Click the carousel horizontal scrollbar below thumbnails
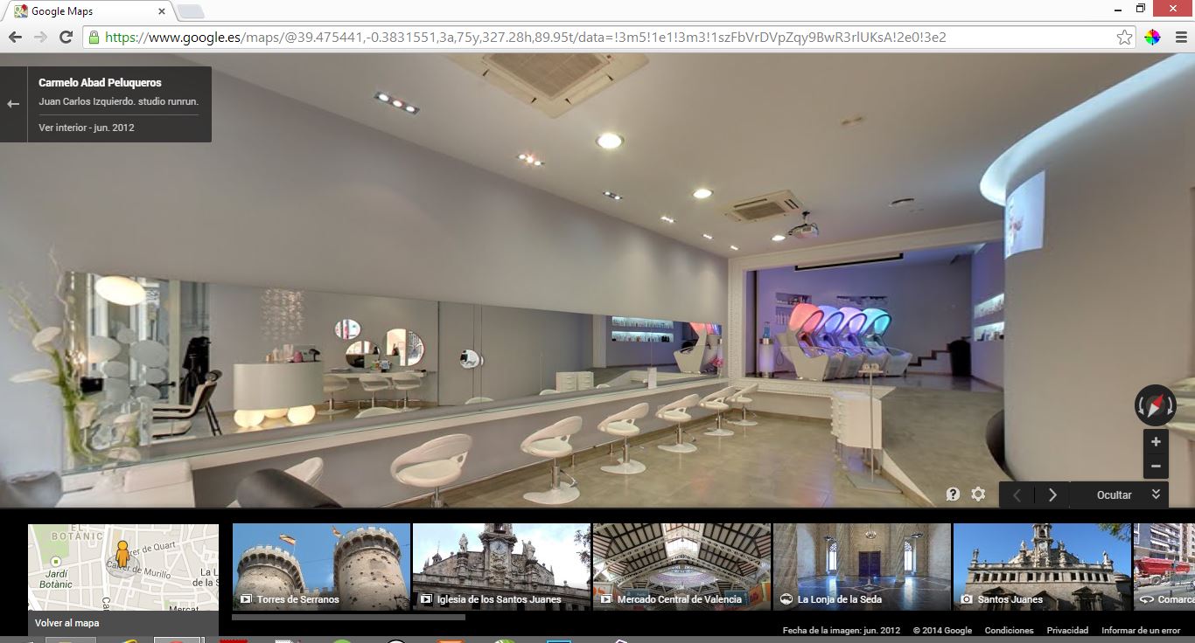The width and height of the screenshot is (1195, 643). pos(348,617)
